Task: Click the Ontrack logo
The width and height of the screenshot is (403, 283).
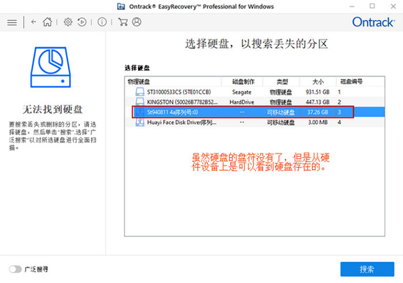Action: pyautogui.click(x=374, y=22)
